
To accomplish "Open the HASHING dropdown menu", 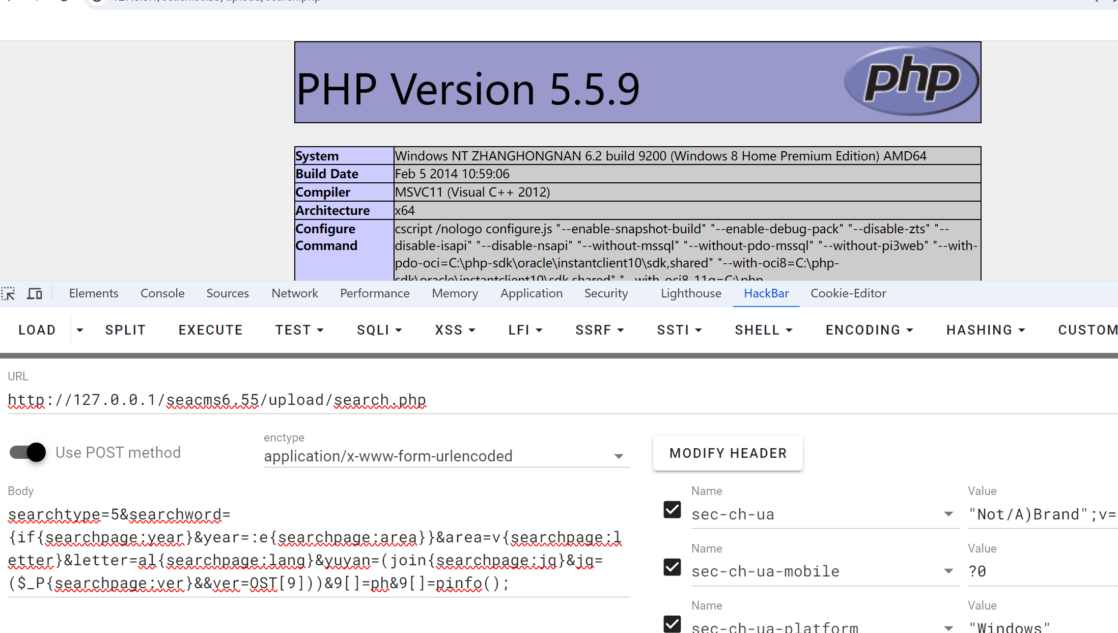I will click(x=986, y=330).
